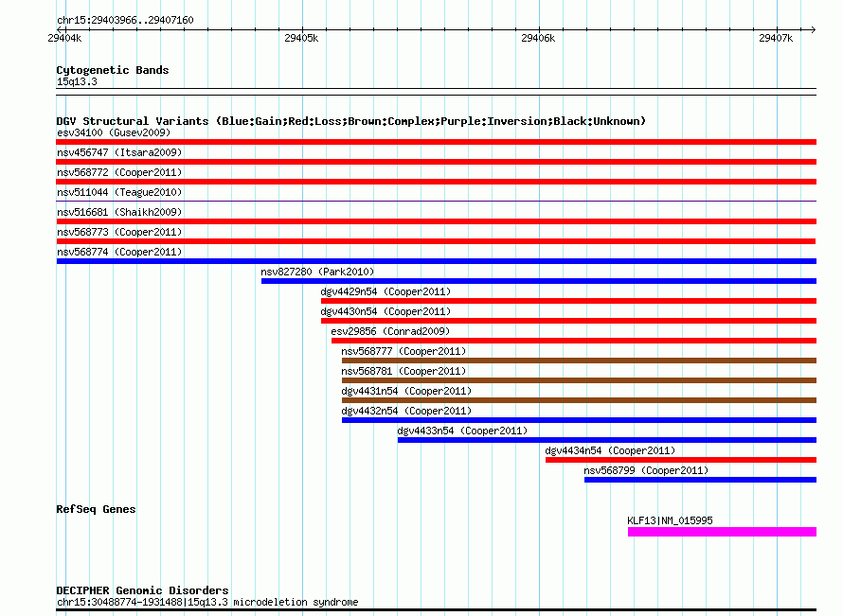843x616 pixels.
Task: Click the red bar under dgv4434n54
Action: pyautogui.click(x=681, y=460)
